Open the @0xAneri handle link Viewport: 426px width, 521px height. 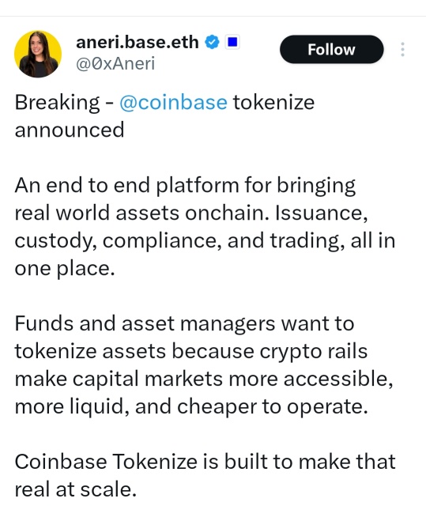(115, 63)
